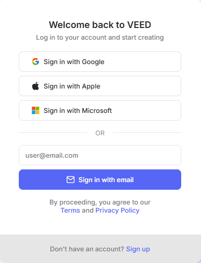Submit with the Sign in with email text
The height and width of the screenshot is (263, 201).
[106, 180]
